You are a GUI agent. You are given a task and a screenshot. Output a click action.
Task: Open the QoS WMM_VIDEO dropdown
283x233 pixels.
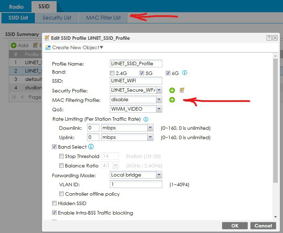pos(159,109)
